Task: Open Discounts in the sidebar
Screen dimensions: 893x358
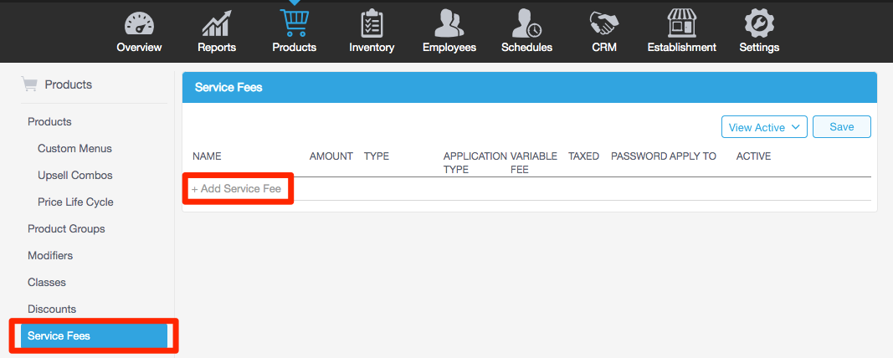Action: coord(52,309)
